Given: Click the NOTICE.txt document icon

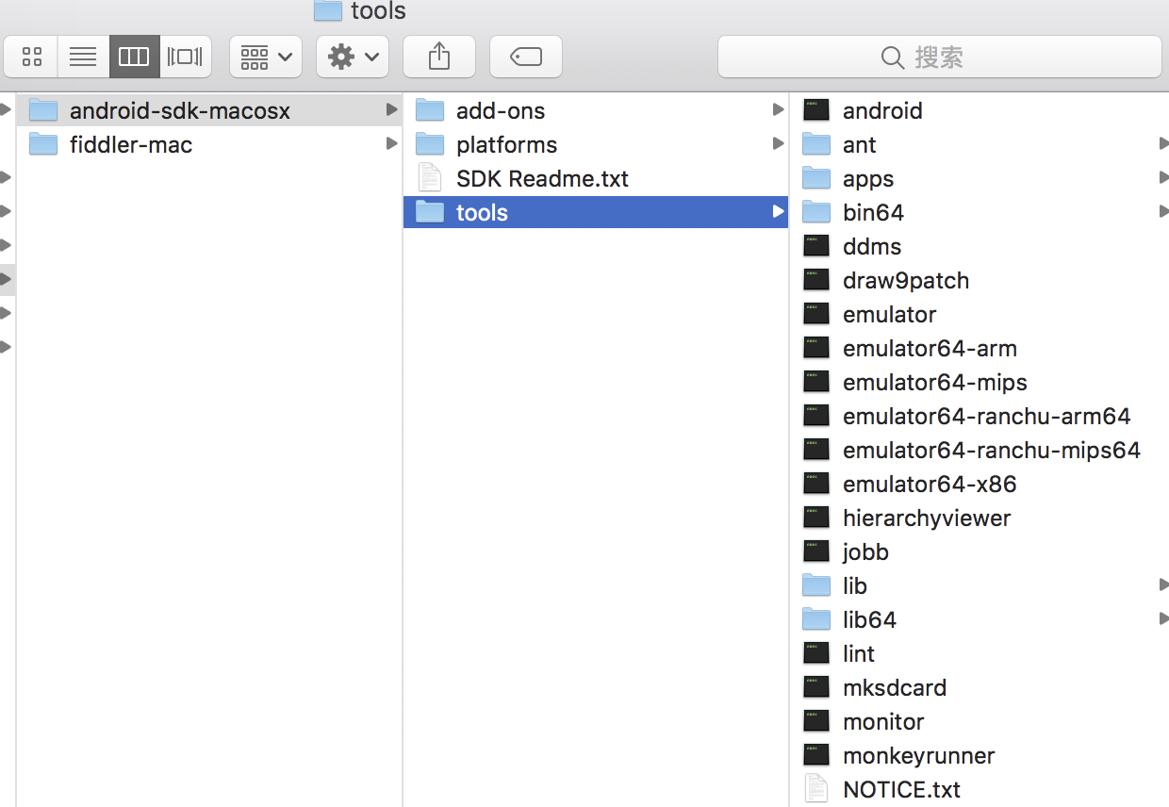Looking at the screenshot, I should click(x=816, y=789).
